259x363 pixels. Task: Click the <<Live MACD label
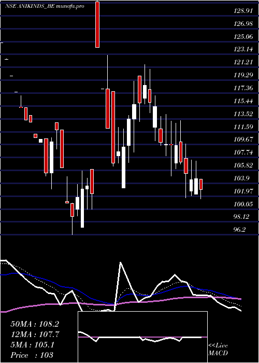click(x=218, y=350)
